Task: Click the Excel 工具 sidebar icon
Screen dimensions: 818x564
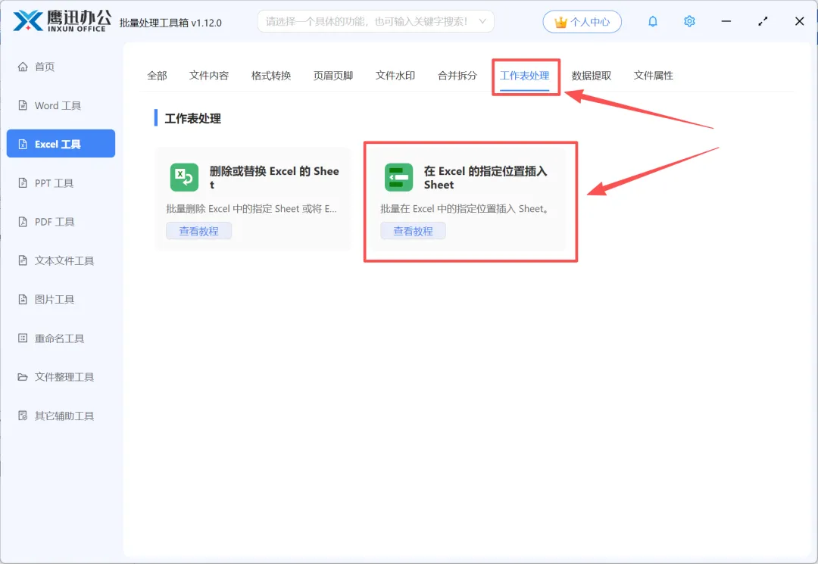Action: [23, 145]
